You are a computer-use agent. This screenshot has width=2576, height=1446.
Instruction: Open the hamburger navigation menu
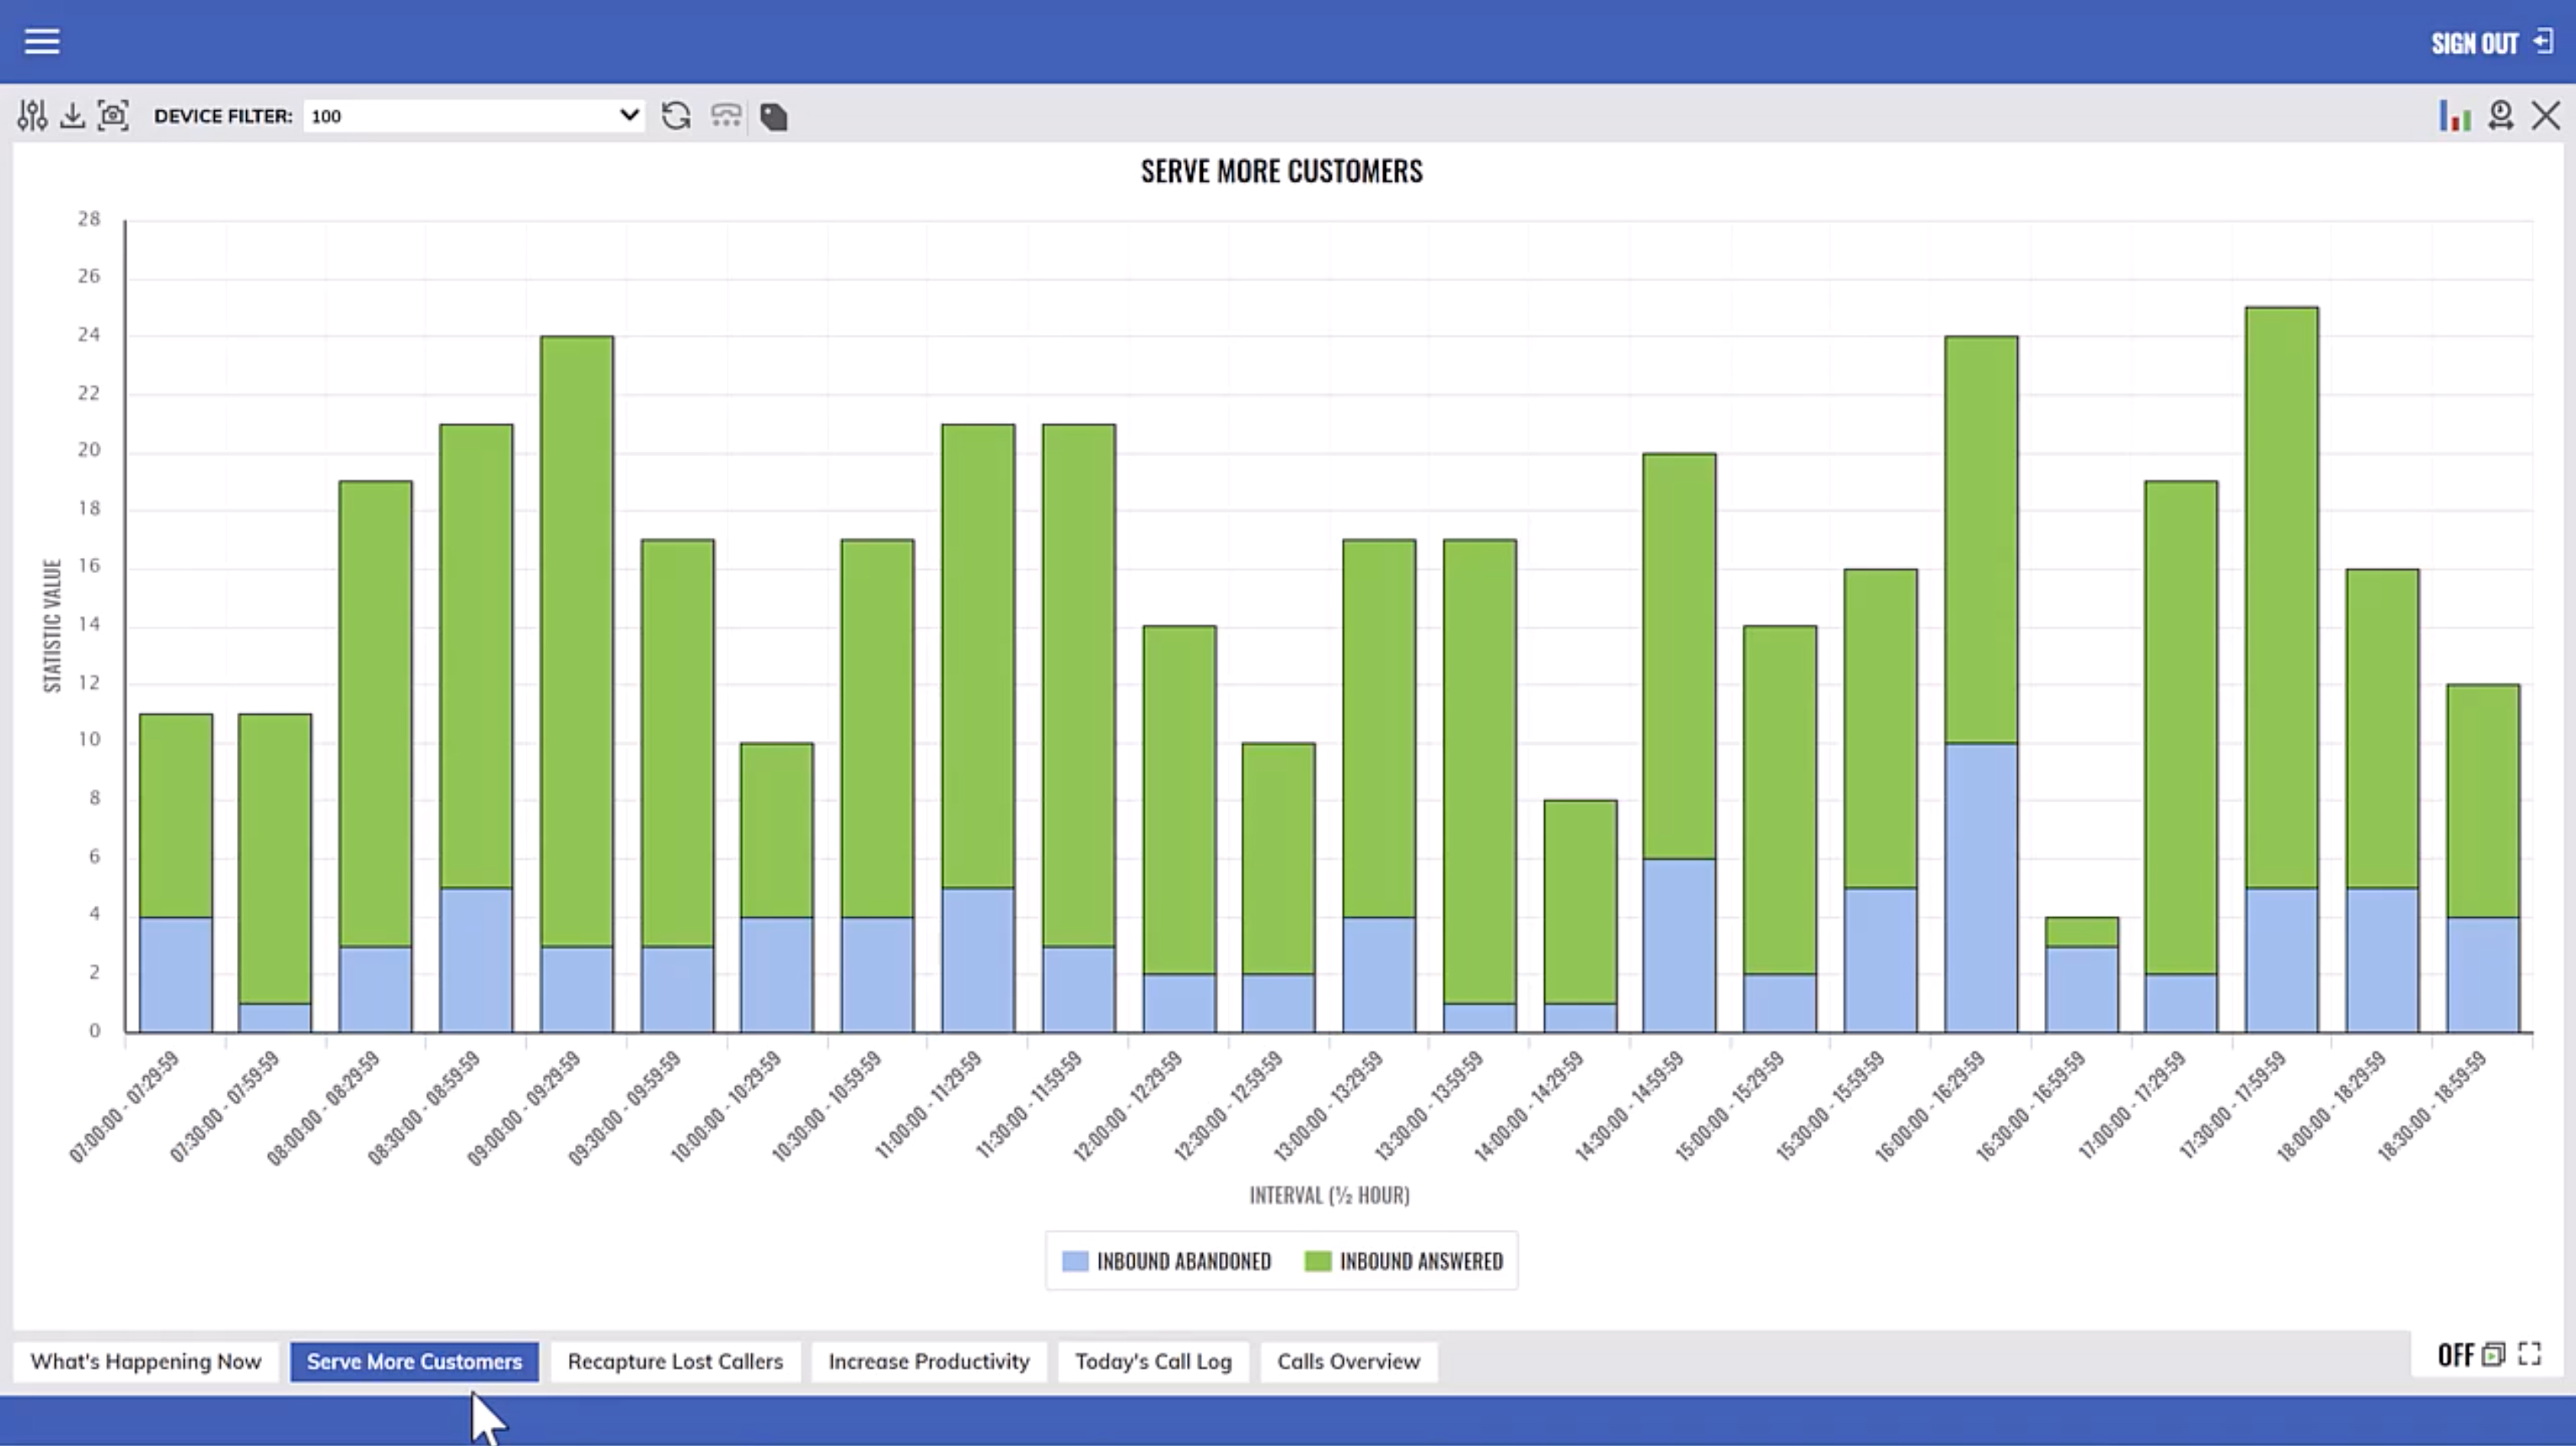coord(42,42)
